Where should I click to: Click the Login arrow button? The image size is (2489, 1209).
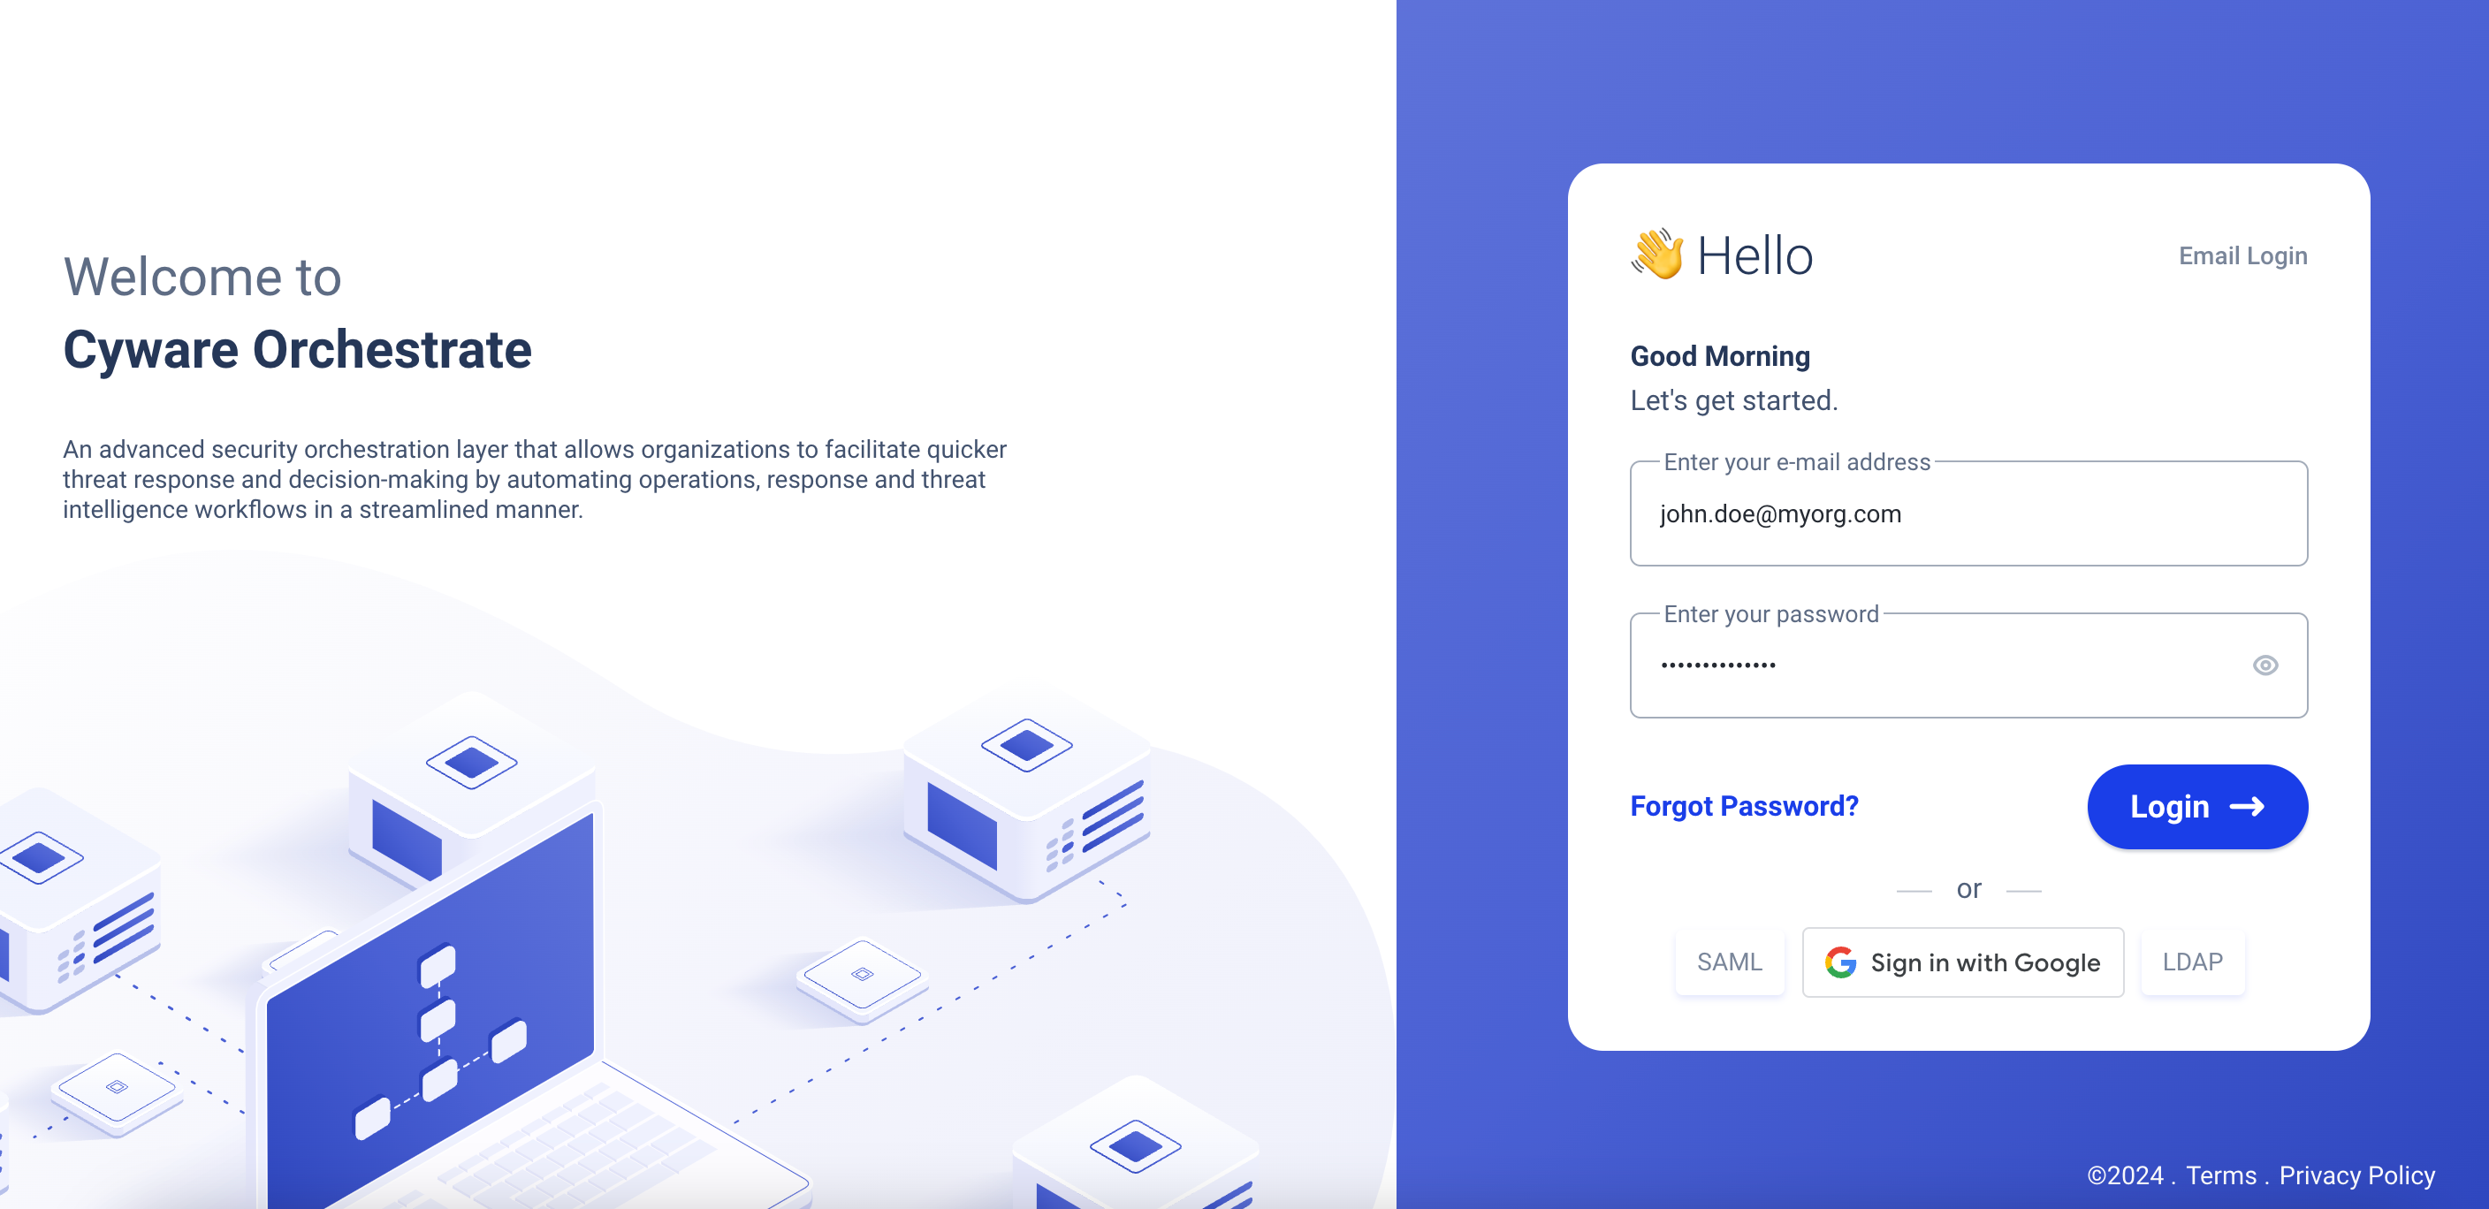[x=2198, y=808]
